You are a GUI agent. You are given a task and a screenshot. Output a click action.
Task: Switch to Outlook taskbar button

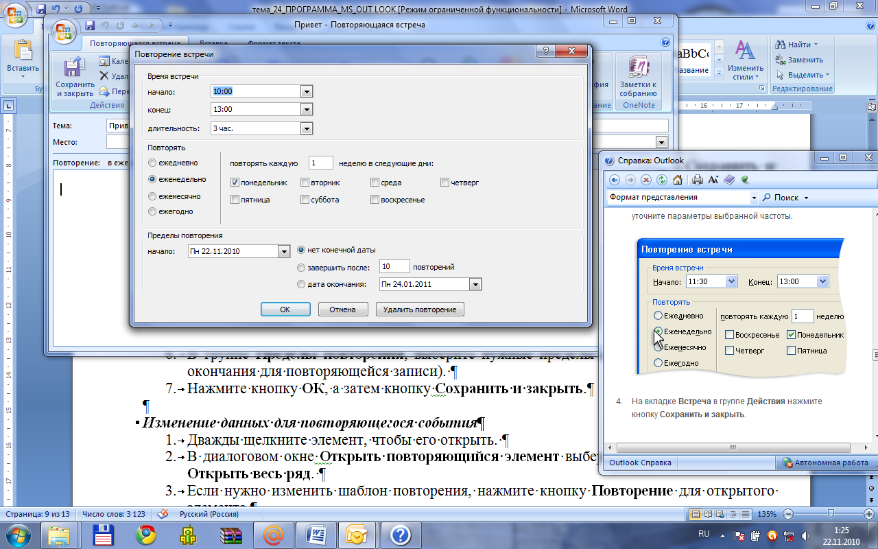point(357,534)
